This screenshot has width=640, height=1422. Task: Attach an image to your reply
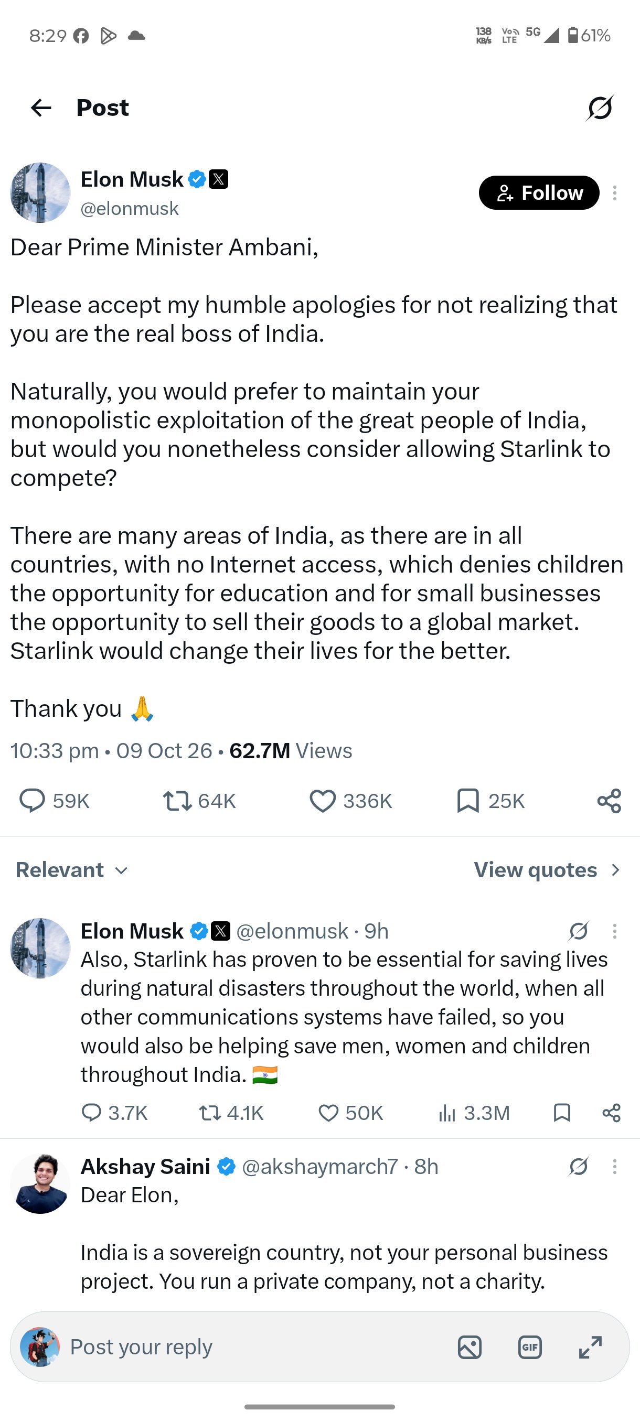470,1348
